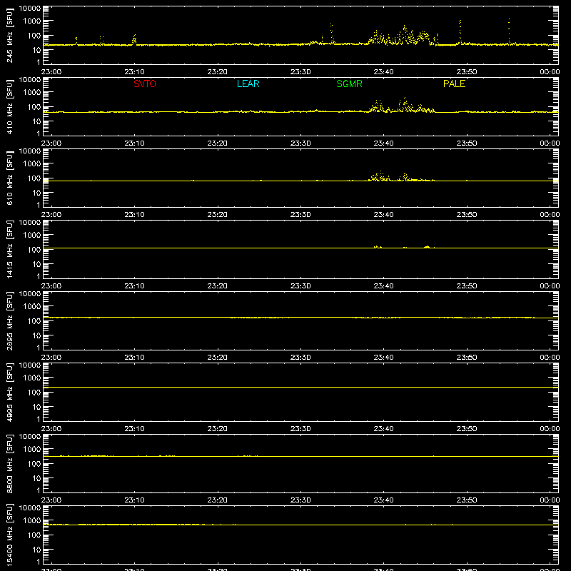This screenshot has width=571, height=571.
Task: Click 23:30 label under the 4995 MHz plot
Action: [x=300, y=429]
